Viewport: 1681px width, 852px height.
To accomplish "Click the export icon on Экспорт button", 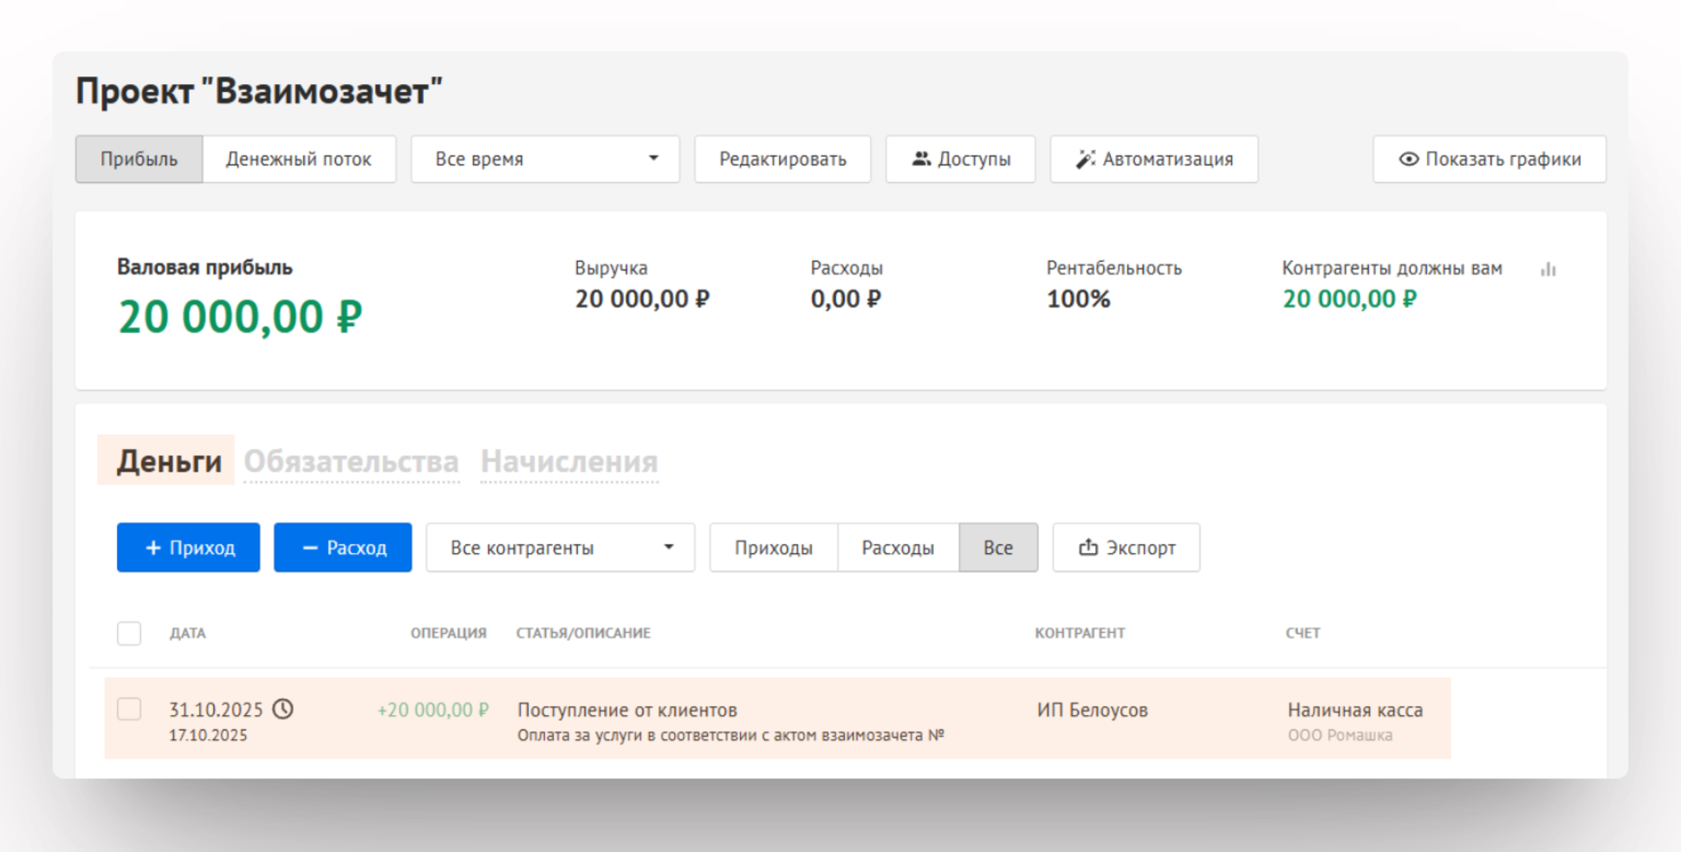I will [x=1087, y=547].
